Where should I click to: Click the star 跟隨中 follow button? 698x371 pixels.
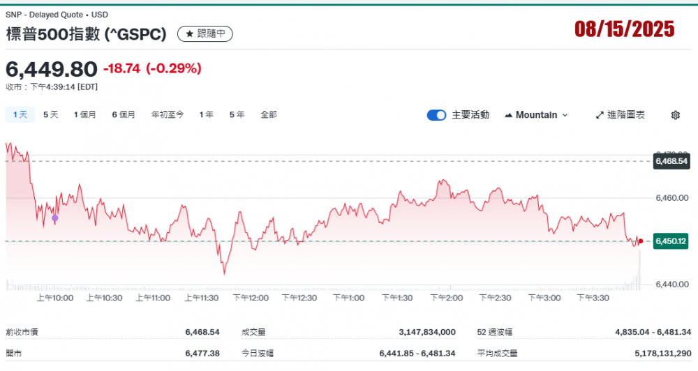pyautogui.click(x=205, y=33)
